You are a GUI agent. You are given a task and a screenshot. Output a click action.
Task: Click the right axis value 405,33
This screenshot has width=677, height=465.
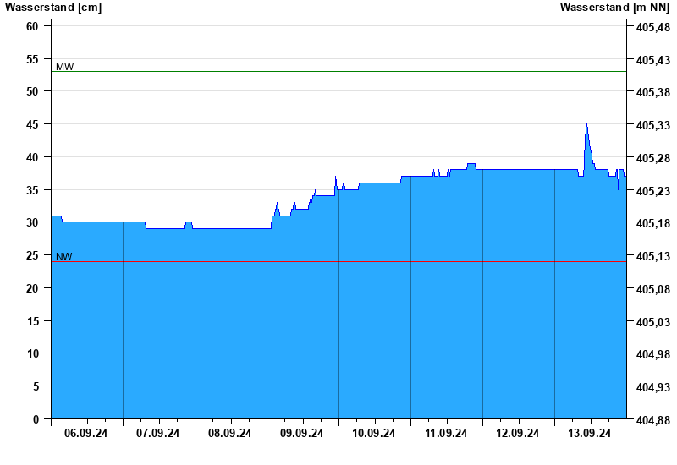[653, 125]
